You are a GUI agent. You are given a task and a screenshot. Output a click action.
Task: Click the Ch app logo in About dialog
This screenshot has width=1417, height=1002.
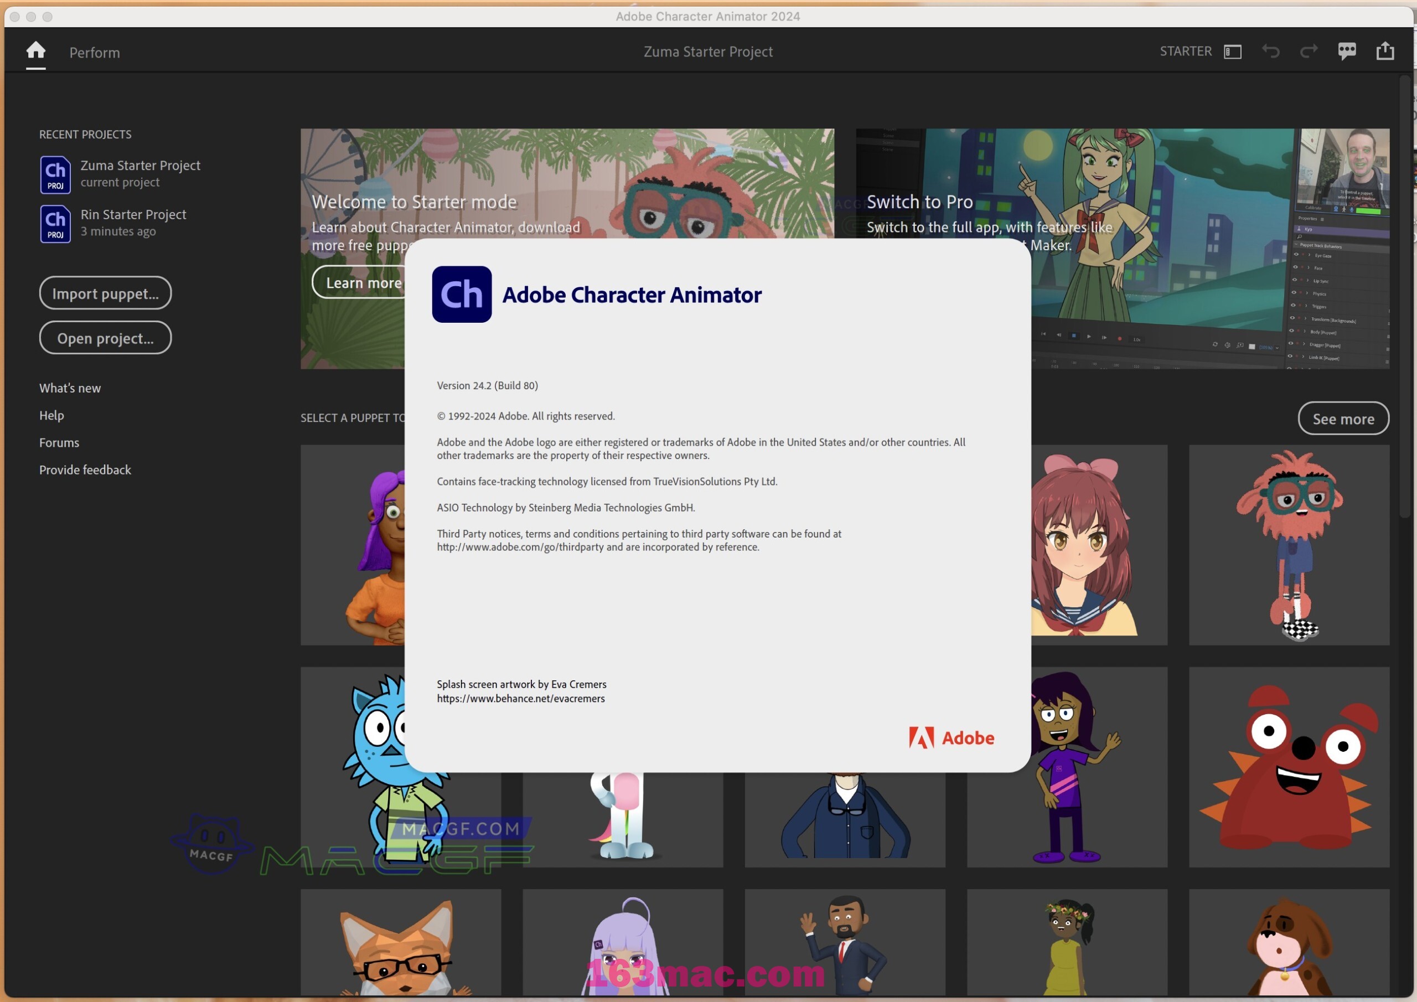(462, 295)
